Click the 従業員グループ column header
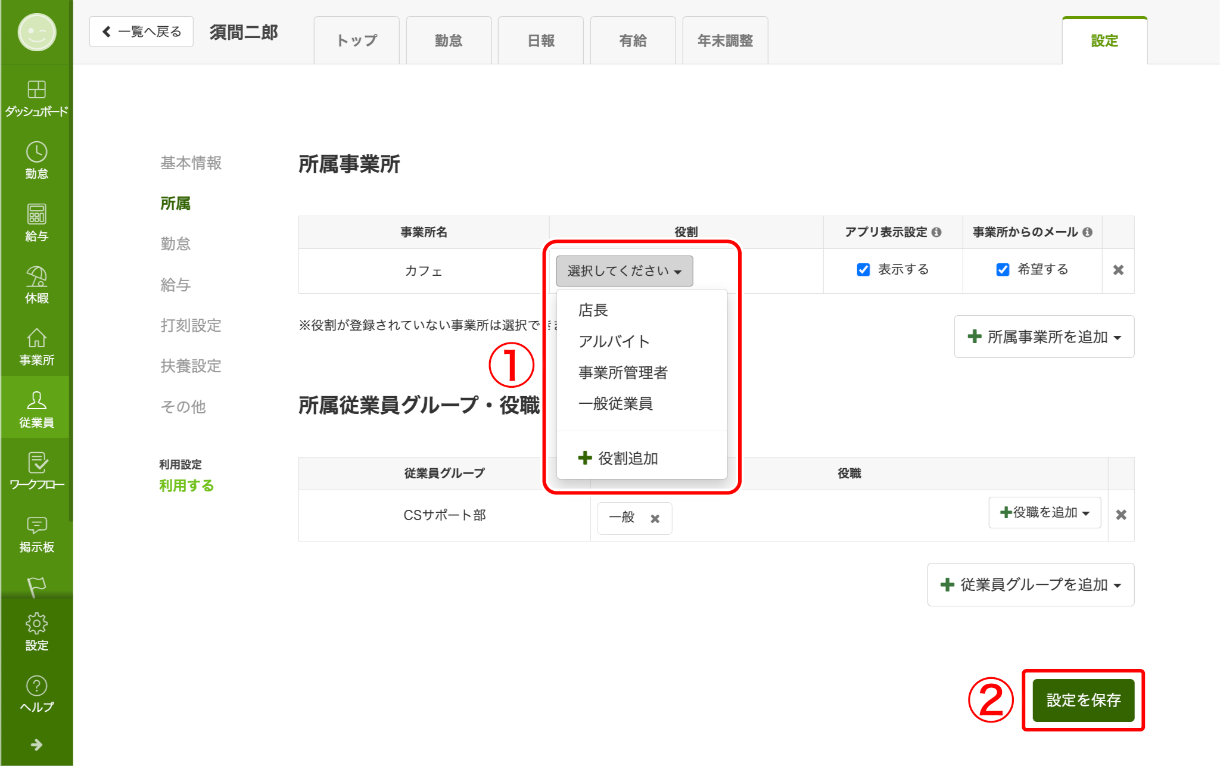This screenshot has width=1220, height=766. (x=444, y=474)
